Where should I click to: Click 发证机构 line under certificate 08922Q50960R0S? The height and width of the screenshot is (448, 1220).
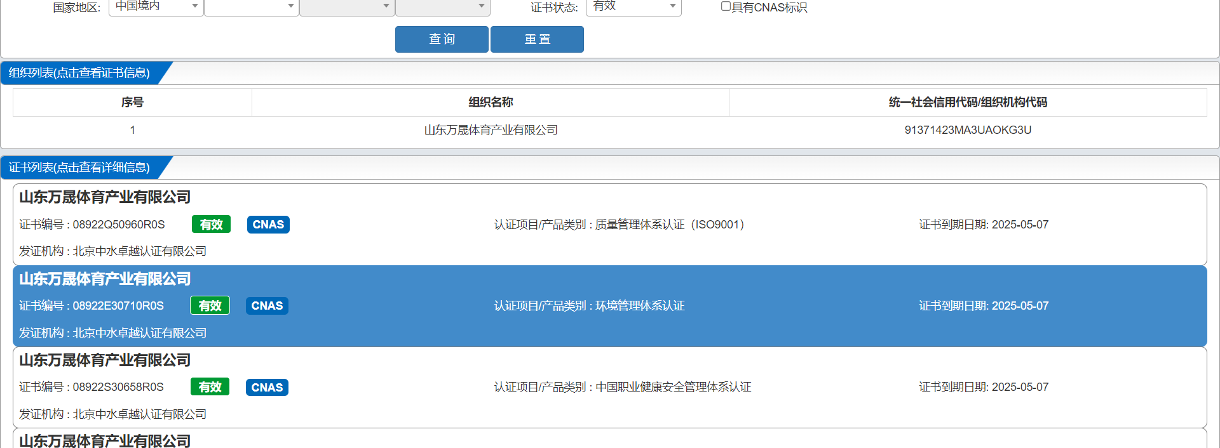112,251
